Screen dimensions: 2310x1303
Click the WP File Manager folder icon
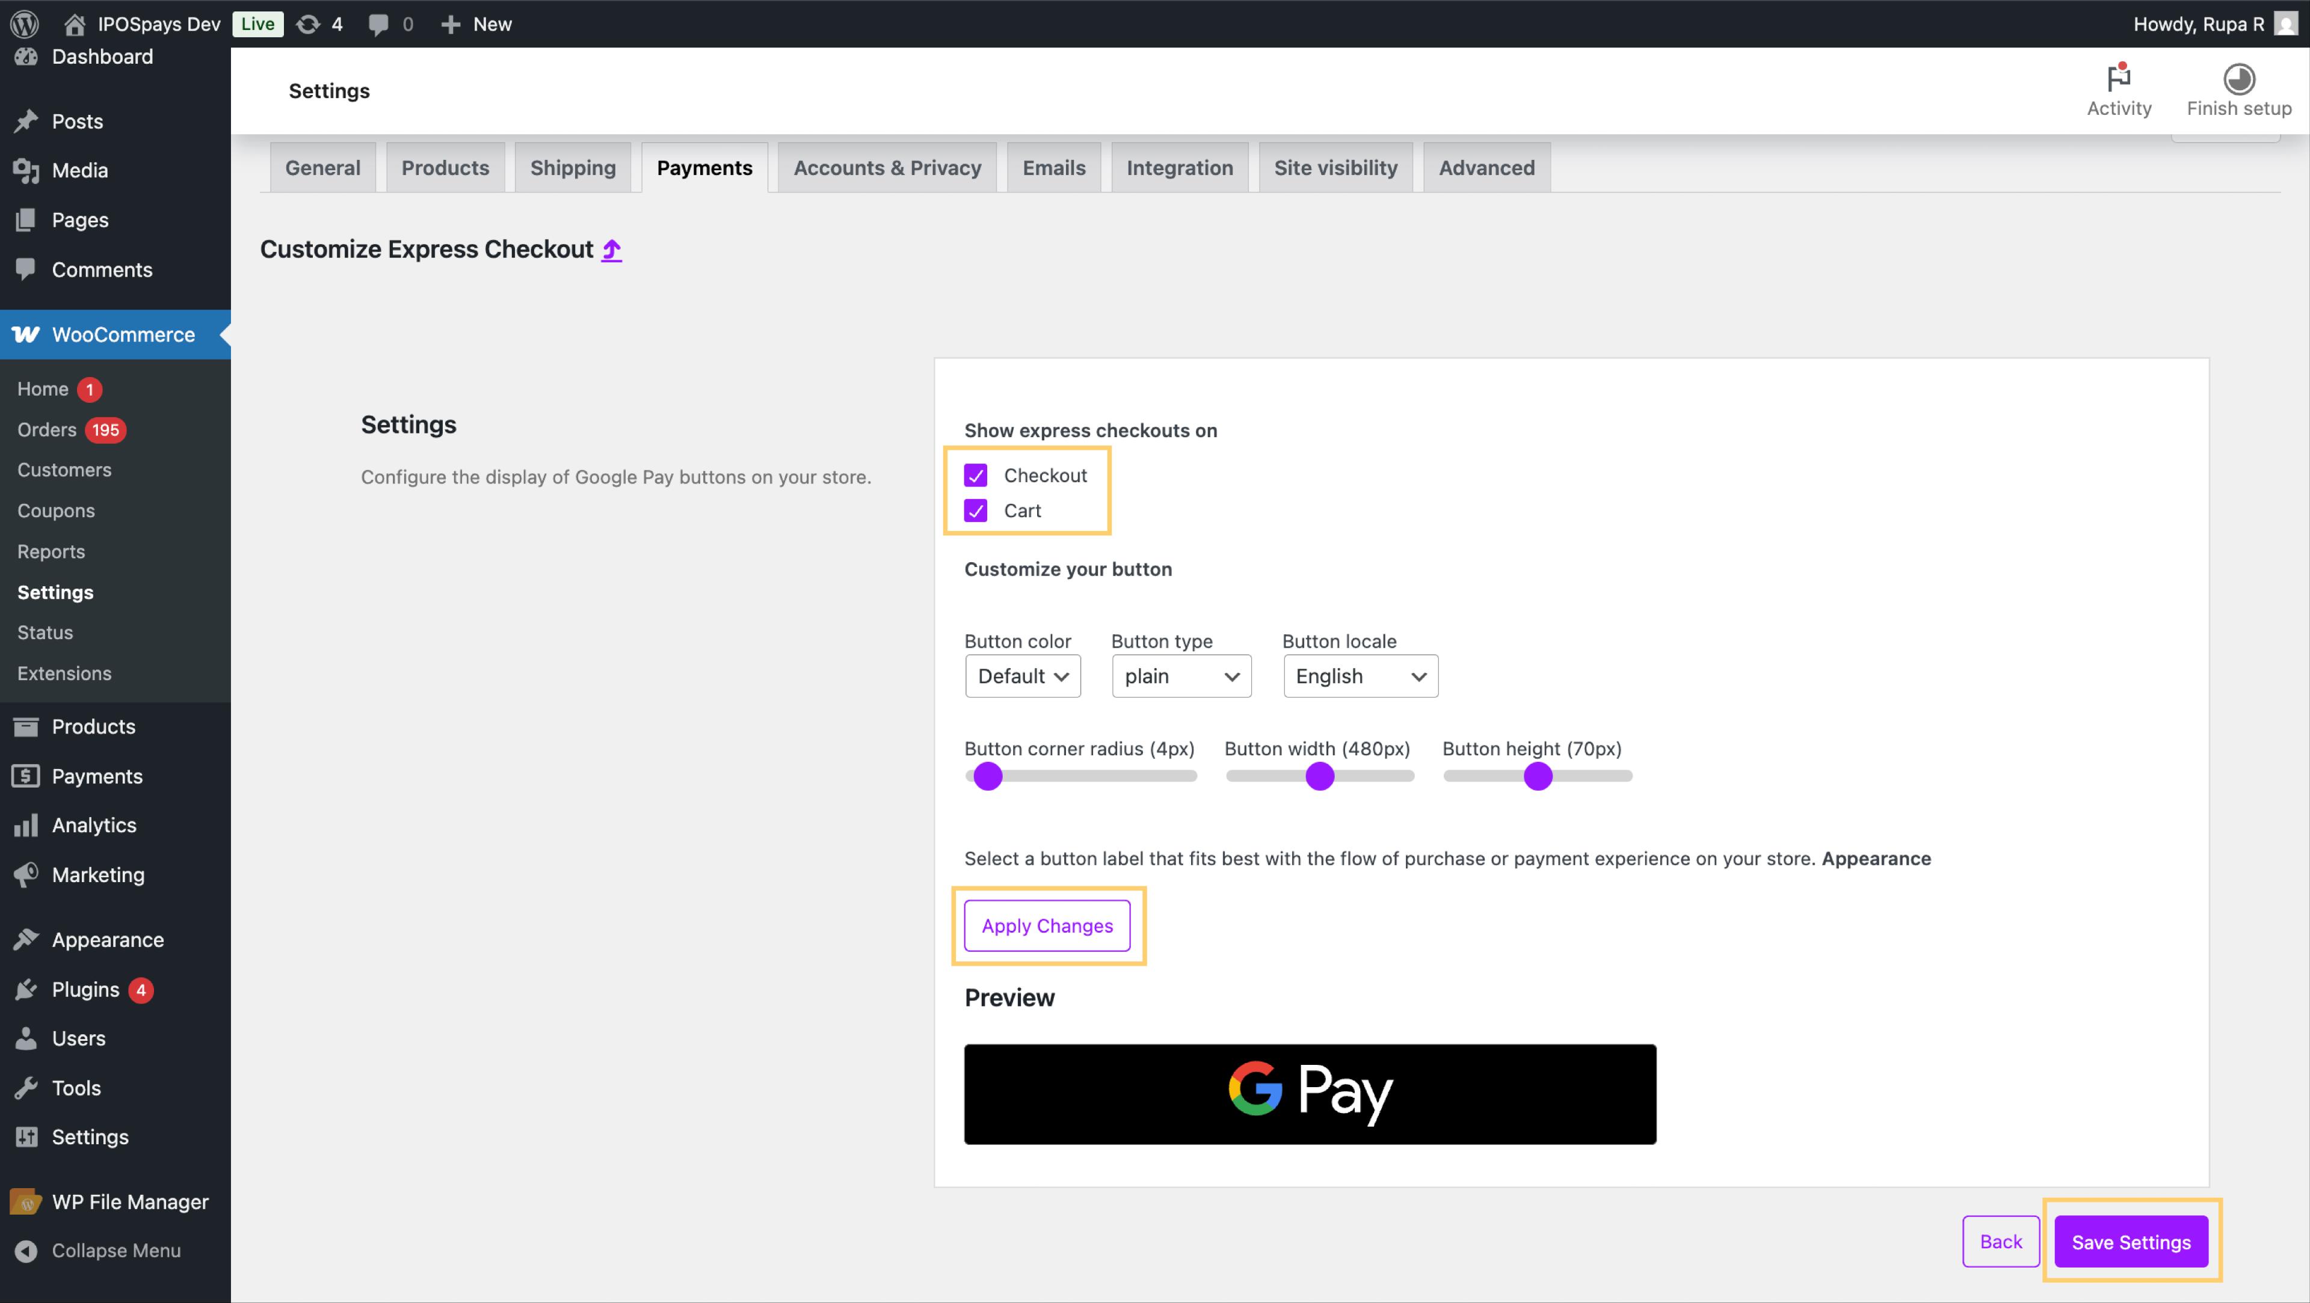(26, 1202)
